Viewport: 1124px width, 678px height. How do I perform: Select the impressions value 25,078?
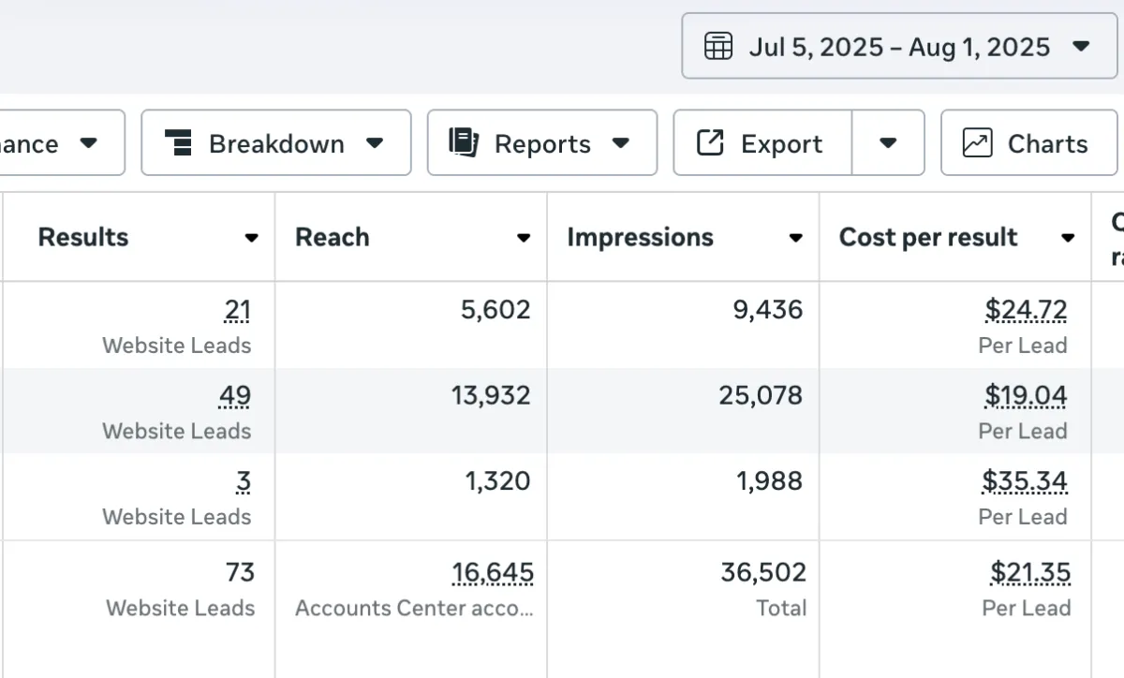click(761, 395)
